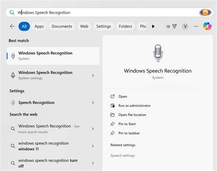
Task: Choose Open file location
Action: coord(132,115)
